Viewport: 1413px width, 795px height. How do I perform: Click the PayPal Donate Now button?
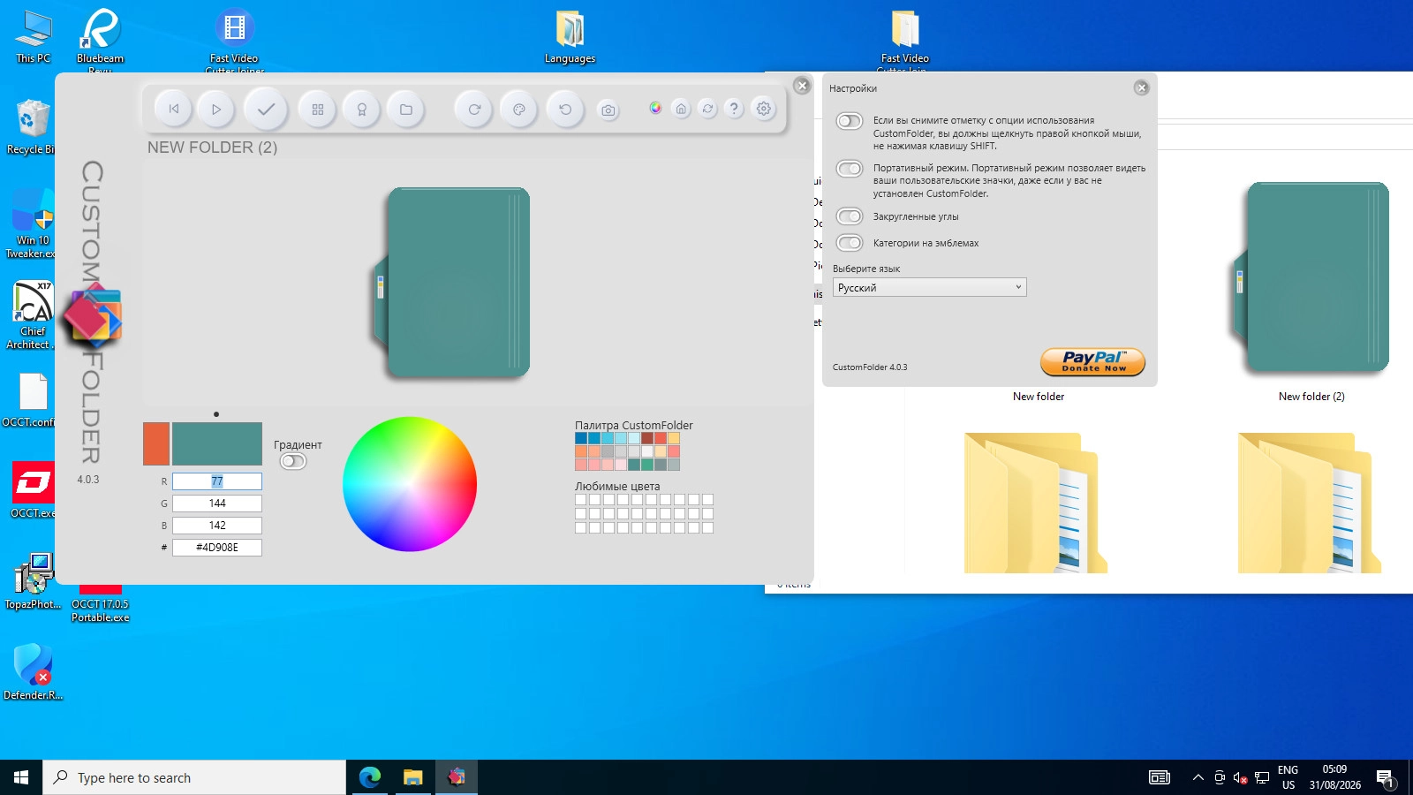click(x=1093, y=361)
